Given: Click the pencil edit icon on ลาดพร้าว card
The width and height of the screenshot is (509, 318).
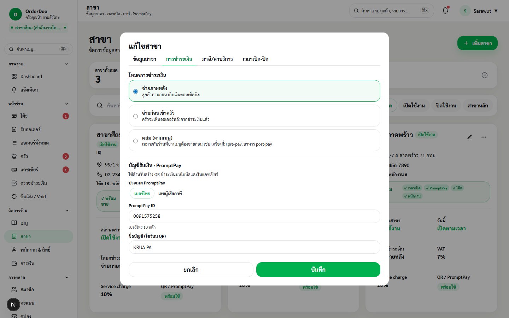Looking at the screenshot, I should (470, 137).
